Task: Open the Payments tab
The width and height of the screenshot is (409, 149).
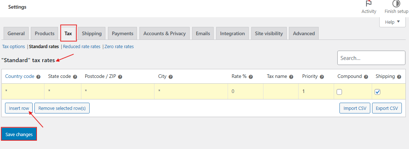Action: (123, 33)
